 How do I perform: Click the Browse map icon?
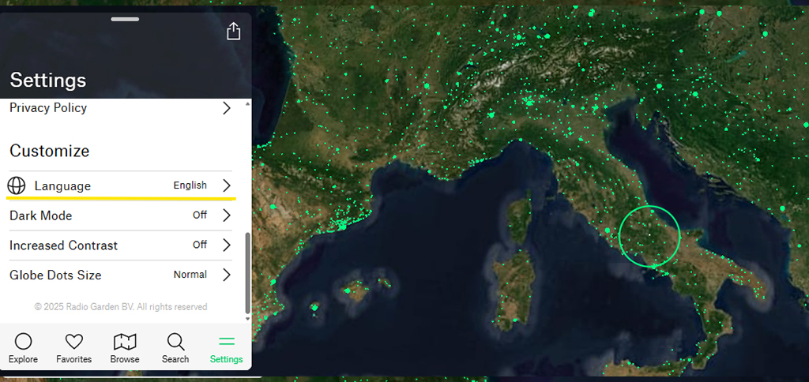coord(125,341)
